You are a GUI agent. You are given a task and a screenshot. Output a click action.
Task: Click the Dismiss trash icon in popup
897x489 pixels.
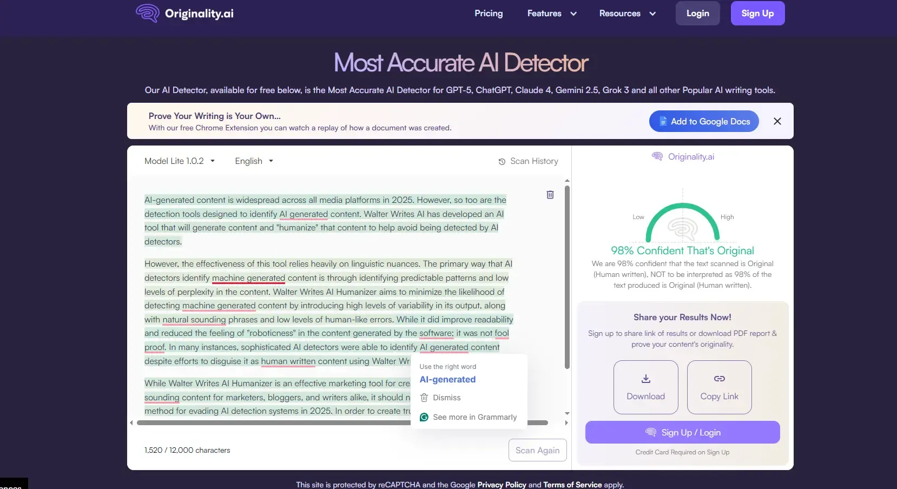tap(424, 398)
